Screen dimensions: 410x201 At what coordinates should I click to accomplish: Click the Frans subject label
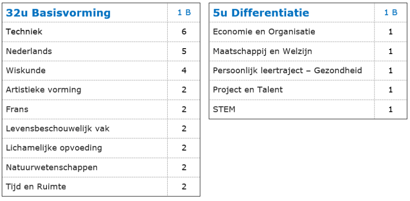(17, 109)
